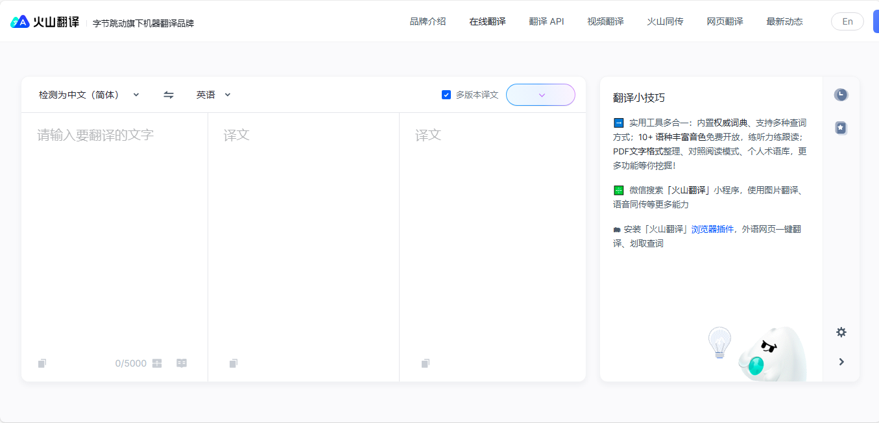
Task: Go to 品牌介绍 in top navigation
Action: (x=428, y=21)
